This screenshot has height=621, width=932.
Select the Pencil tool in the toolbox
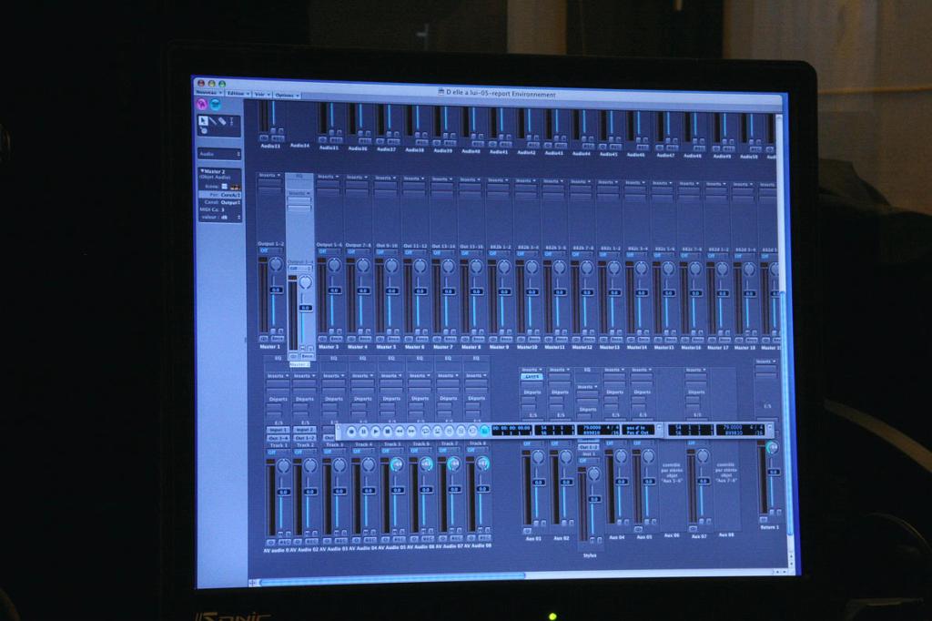pos(214,120)
